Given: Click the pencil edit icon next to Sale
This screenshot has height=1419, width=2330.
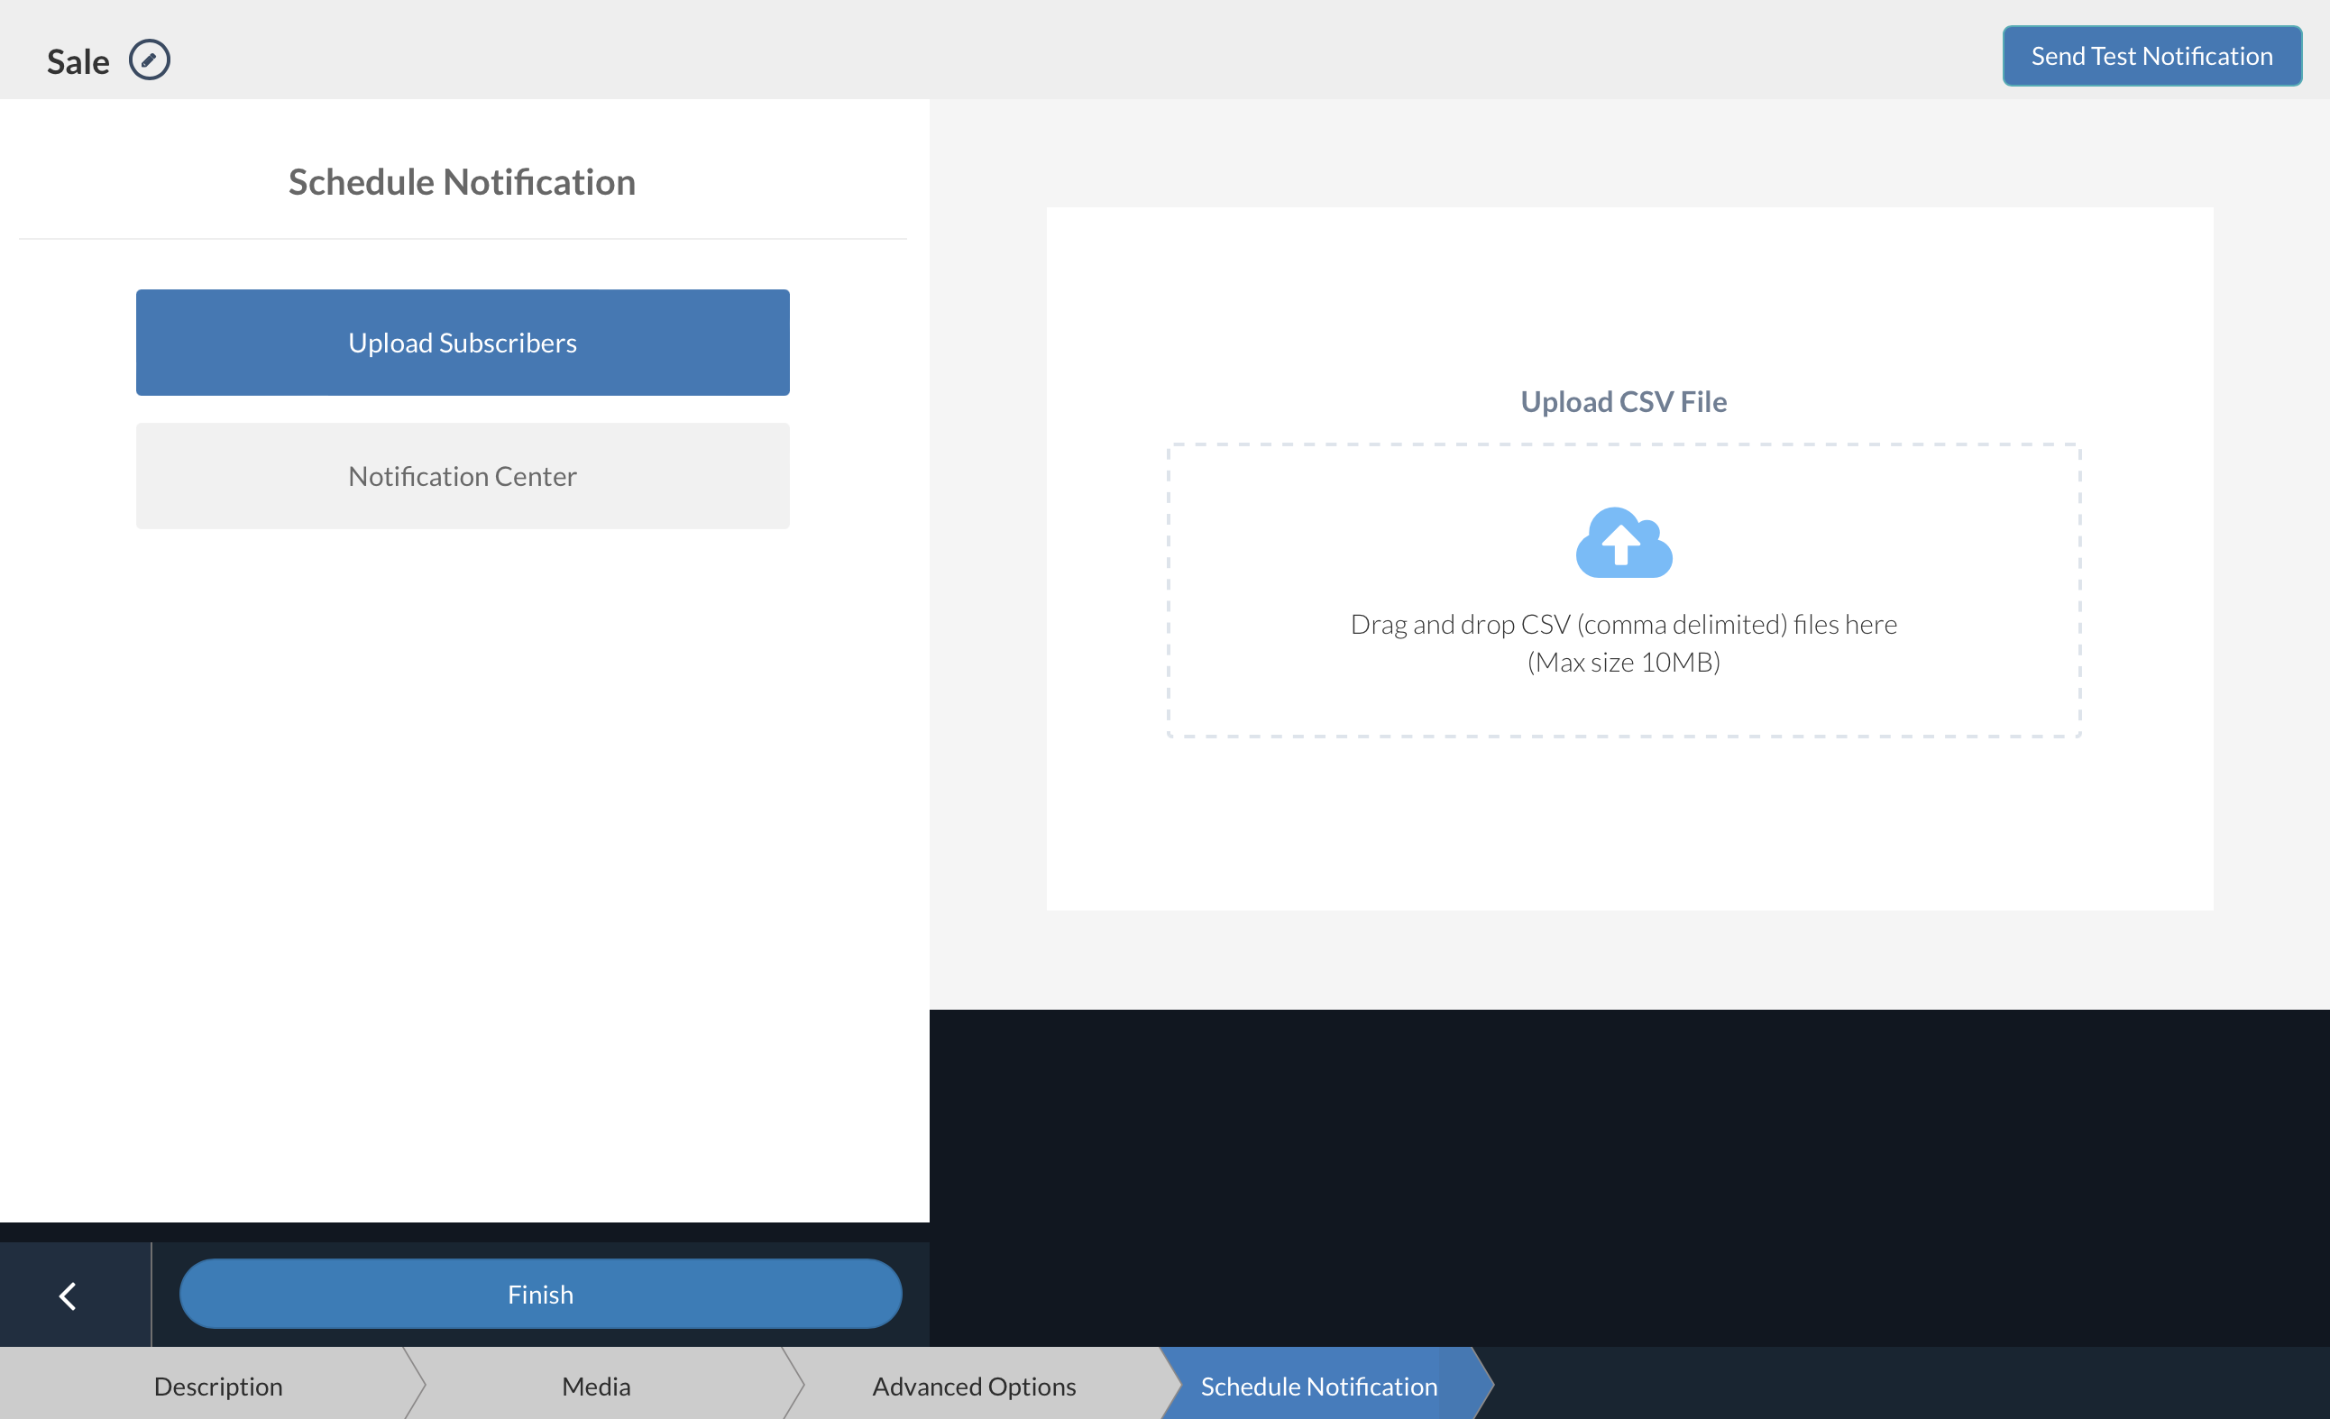Looking at the screenshot, I should click(150, 60).
